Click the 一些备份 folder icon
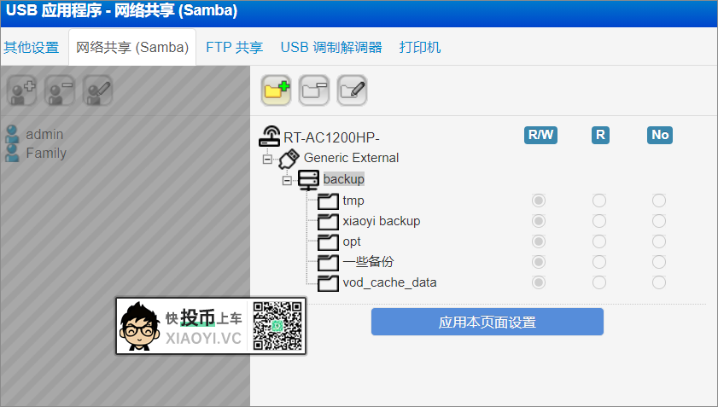 [328, 262]
